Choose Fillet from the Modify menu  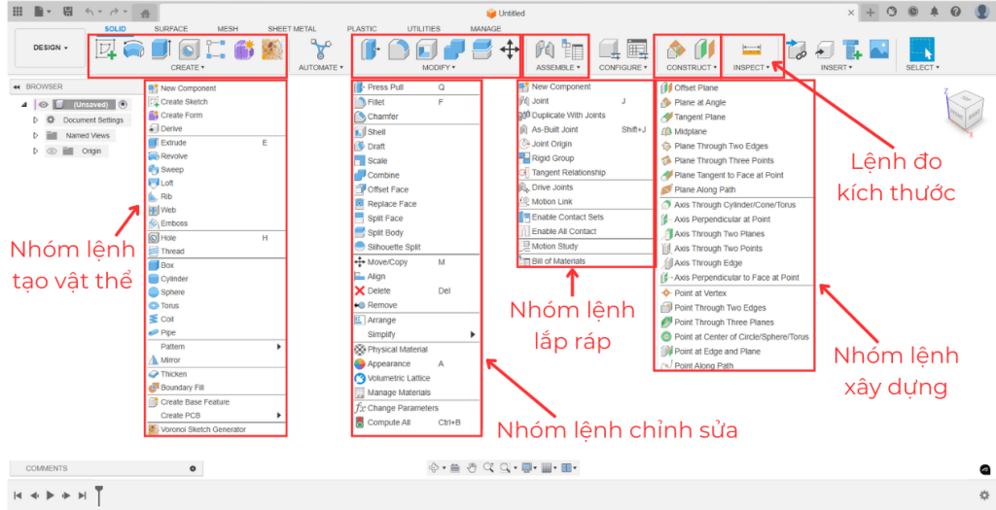(375, 102)
